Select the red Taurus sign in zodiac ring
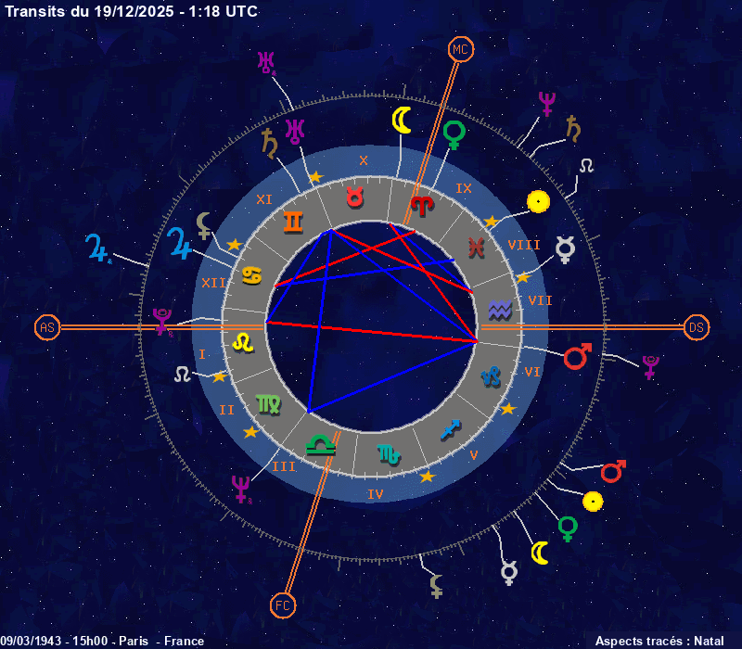Image resolution: width=742 pixels, height=649 pixels. point(354,197)
